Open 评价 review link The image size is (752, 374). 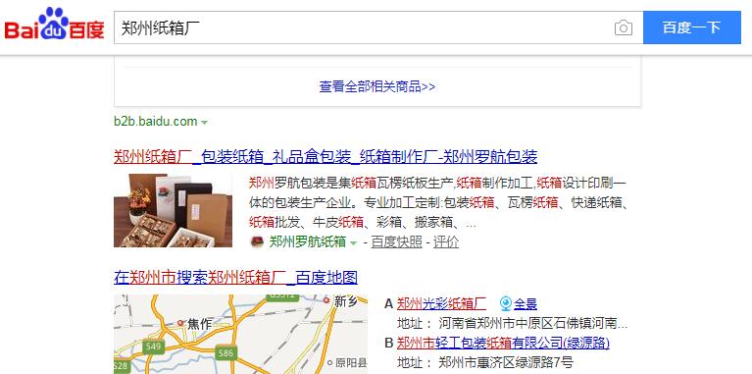[x=446, y=242]
